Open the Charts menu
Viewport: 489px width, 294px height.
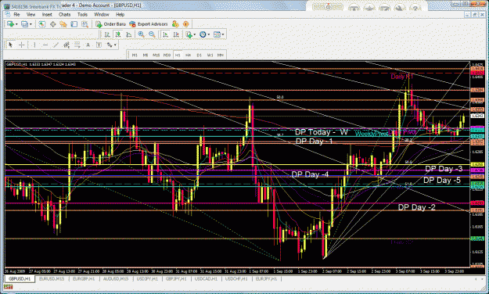(65, 15)
